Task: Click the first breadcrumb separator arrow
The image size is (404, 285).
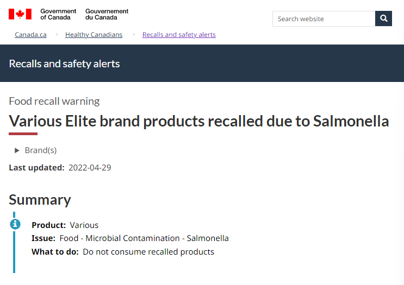Action: coord(57,34)
